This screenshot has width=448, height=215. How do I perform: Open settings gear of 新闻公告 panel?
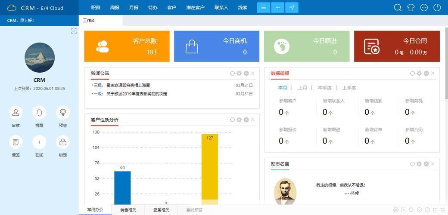point(239,73)
